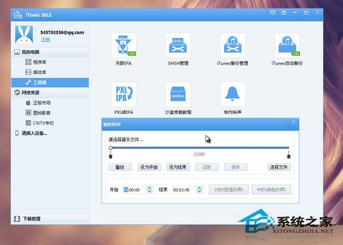The height and width of the screenshot is (245, 343).
Task: Click the 试听 preview button
Action: coord(207,167)
